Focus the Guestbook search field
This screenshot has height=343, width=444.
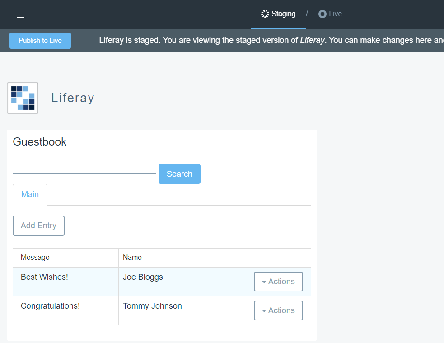tap(84, 168)
